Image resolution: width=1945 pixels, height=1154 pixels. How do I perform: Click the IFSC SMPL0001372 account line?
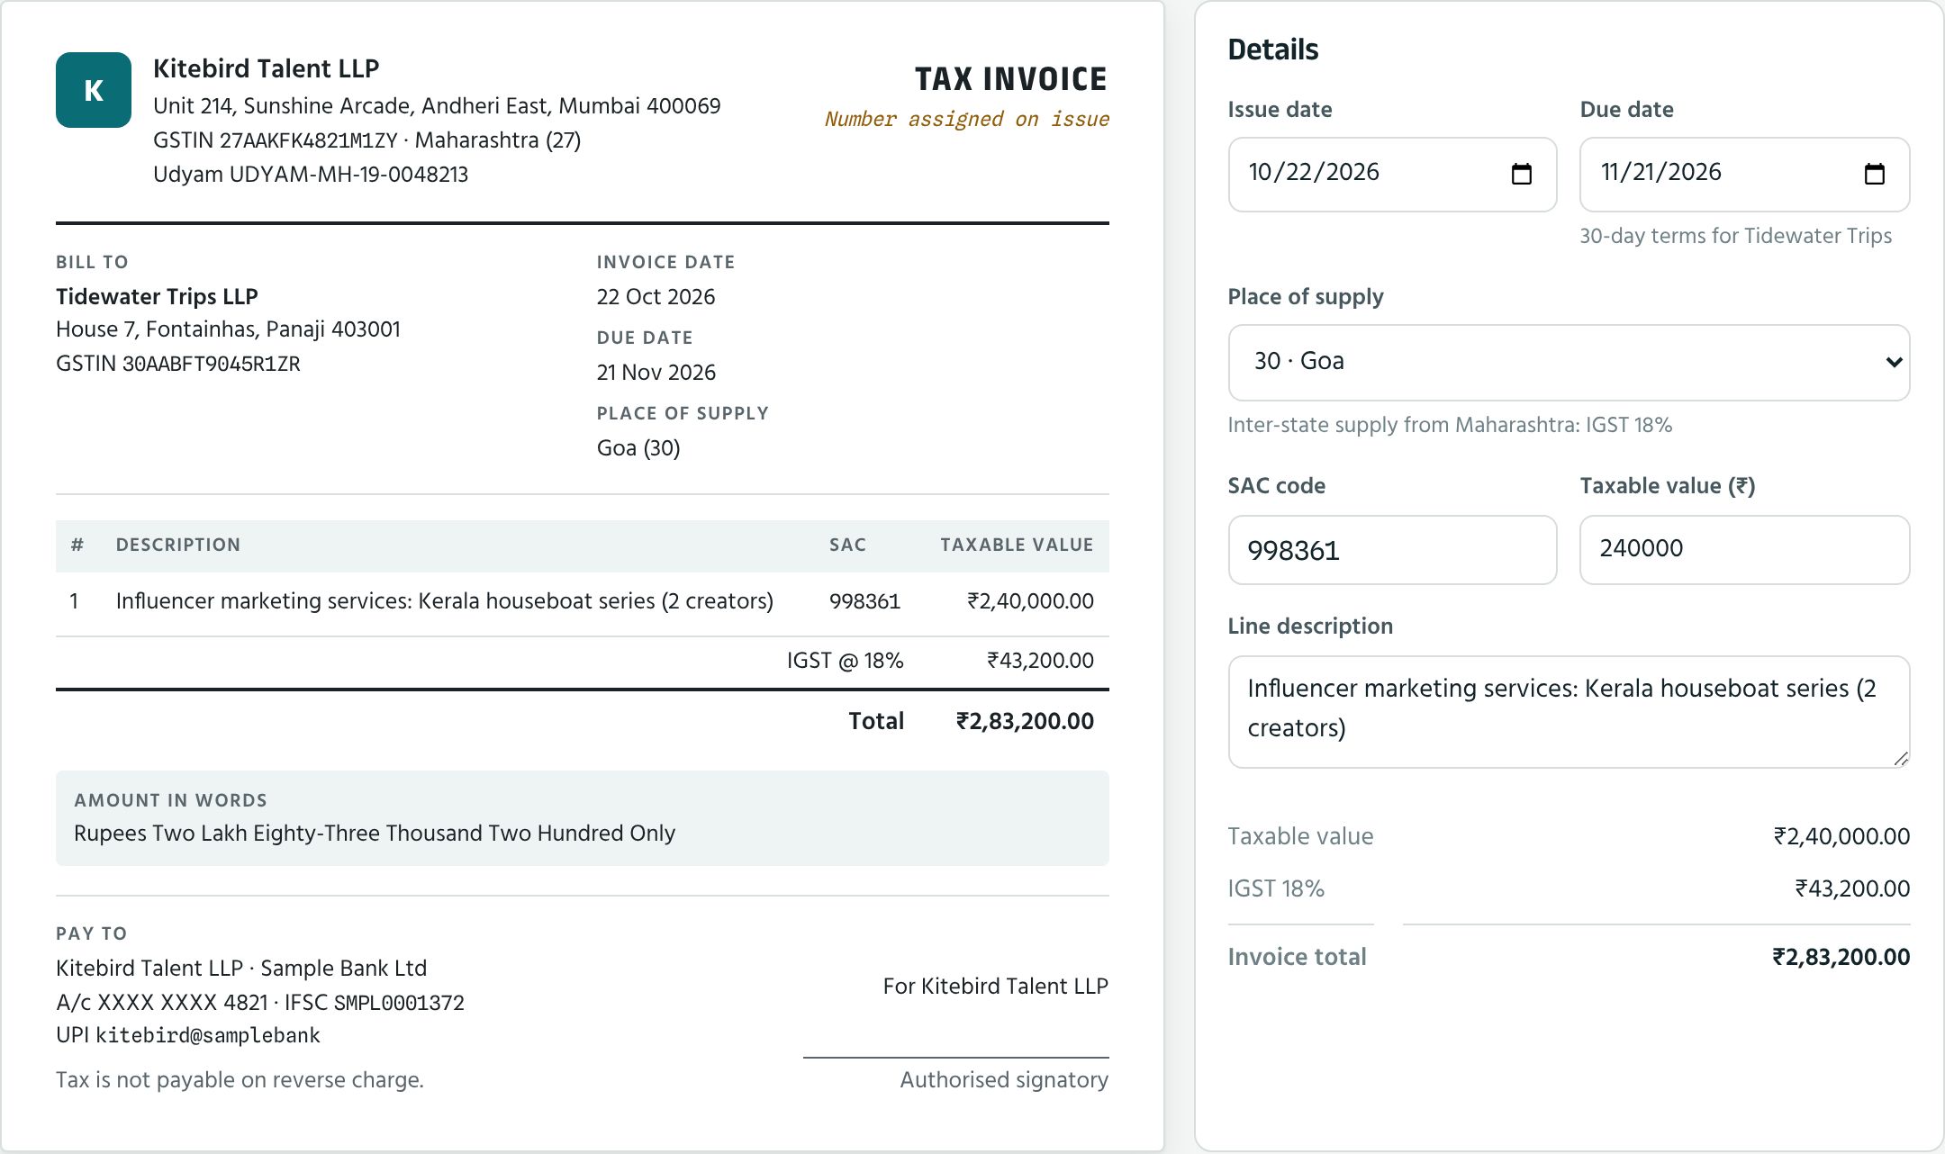pyautogui.click(x=260, y=1003)
